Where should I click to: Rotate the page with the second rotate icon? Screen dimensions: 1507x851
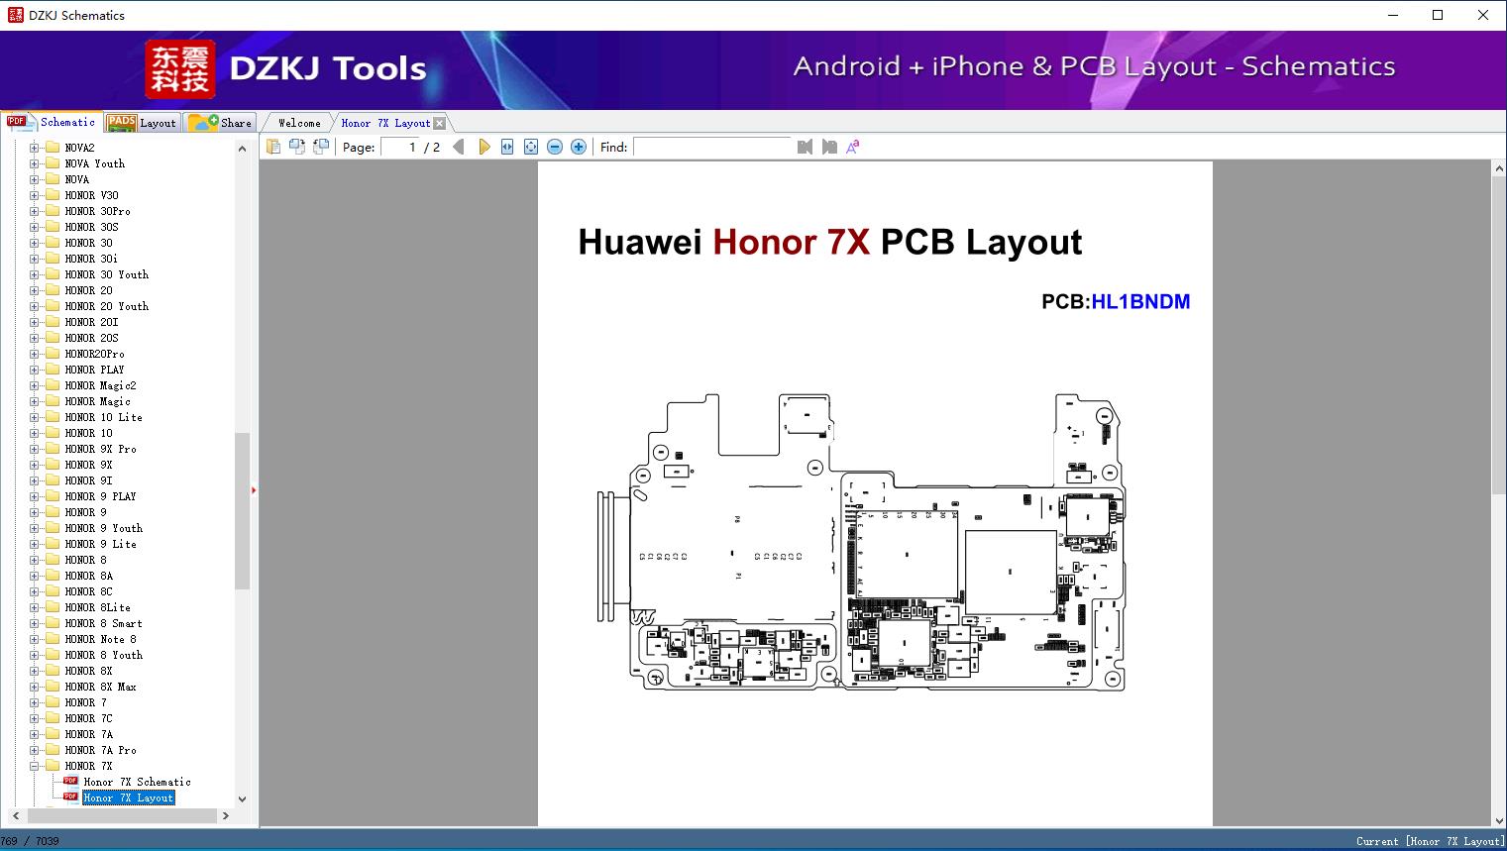point(320,147)
